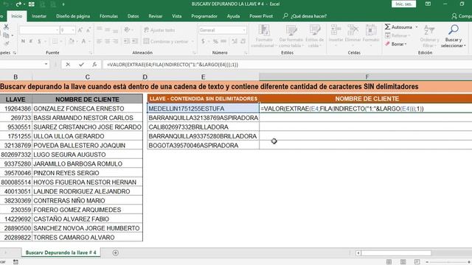The height and width of the screenshot is (265, 472).
Task: Click the formula bar text
Action: [x=172, y=65]
